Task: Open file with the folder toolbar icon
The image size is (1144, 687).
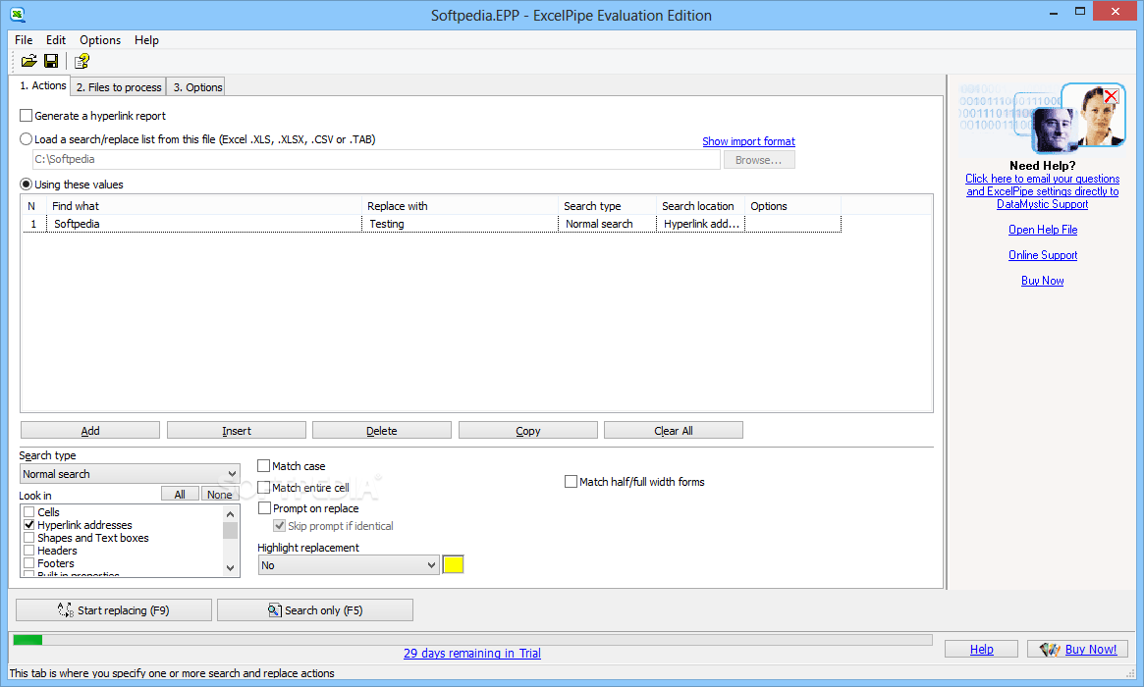Action: [x=29, y=61]
